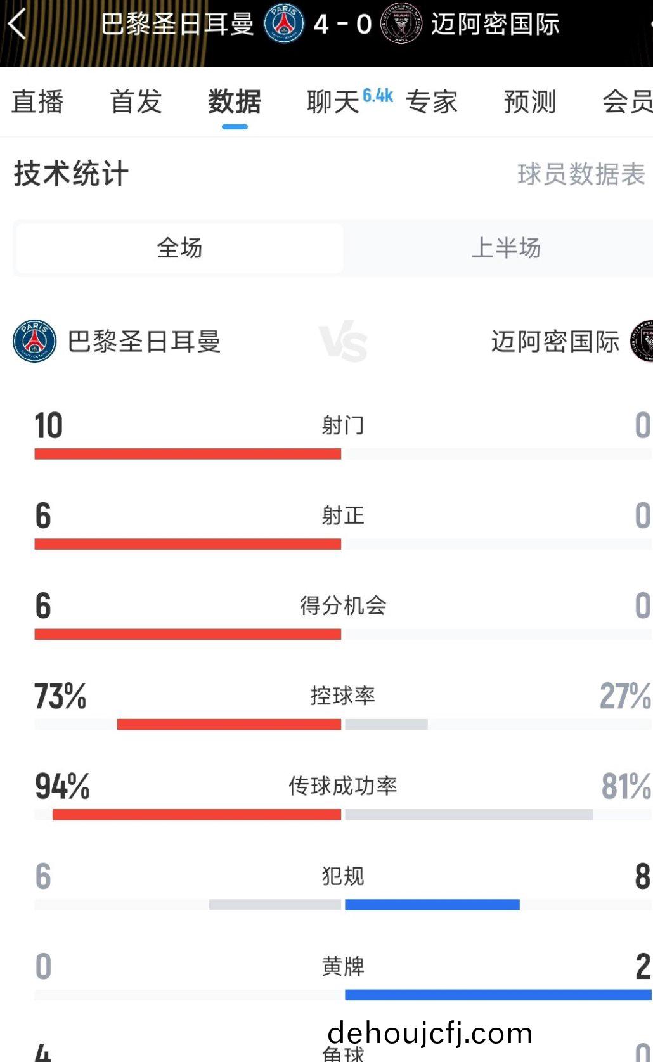The height and width of the screenshot is (1062, 653).
Task: Open the 球员数据表 link
Action: pyautogui.click(x=581, y=174)
